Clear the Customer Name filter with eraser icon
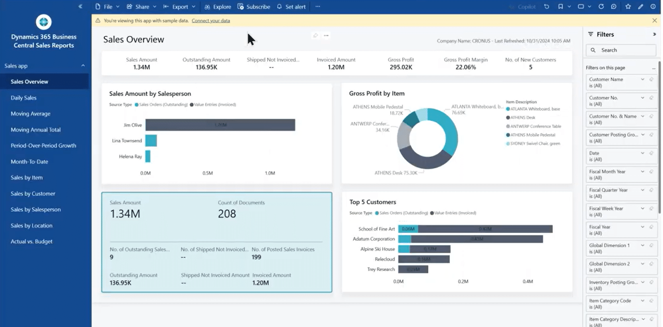The width and height of the screenshot is (663, 327). (x=651, y=79)
